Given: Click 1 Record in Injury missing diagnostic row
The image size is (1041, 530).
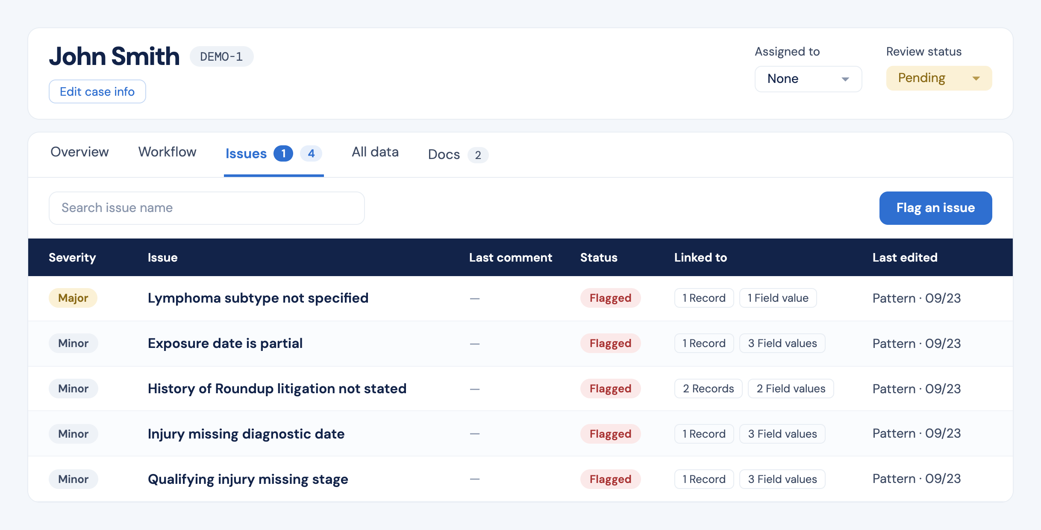Looking at the screenshot, I should 704,434.
